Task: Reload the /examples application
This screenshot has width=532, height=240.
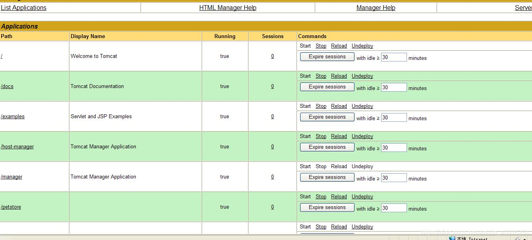Action: tap(339, 106)
